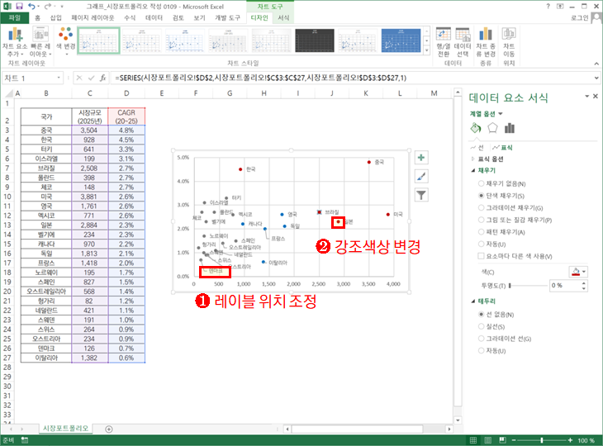Expand the formula bar chevron

pyautogui.click(x=596, y=78)
